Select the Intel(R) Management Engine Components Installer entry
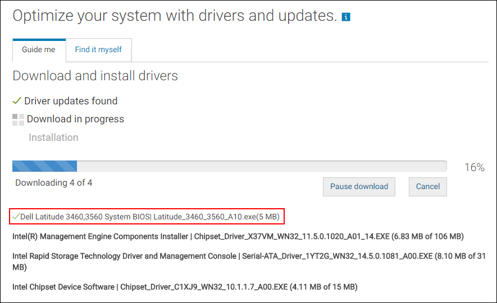Image resolution: width=497 pixels, height=303 pixels. (x=238, y=237)
